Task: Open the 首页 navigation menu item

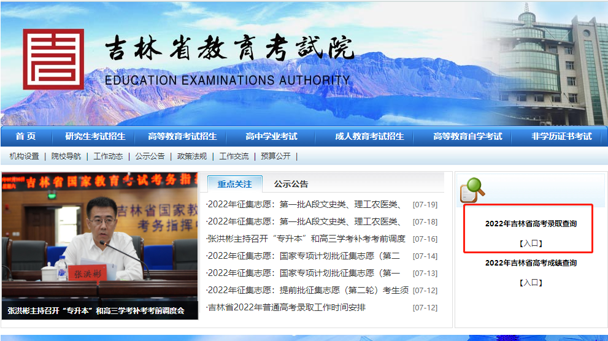Action: click(26, 136)
